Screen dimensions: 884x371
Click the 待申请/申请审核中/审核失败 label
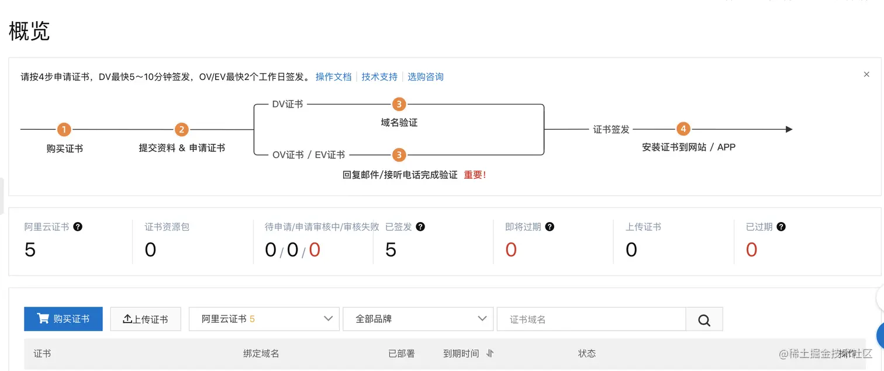[322, 227]
